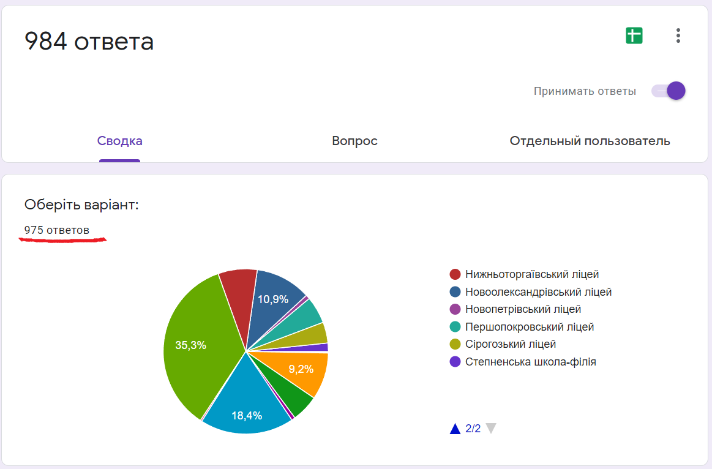Click the 975 ответов count text
Screen dimensions: 712x469
pyautogui.click(x=57, y=230)
